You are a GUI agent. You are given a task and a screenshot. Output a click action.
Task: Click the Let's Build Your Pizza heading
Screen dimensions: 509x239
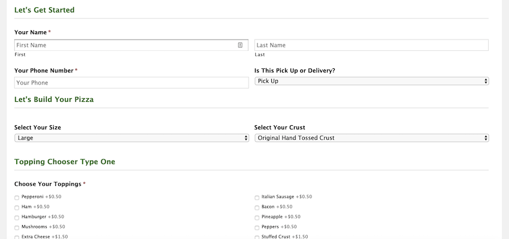[54, 99]
